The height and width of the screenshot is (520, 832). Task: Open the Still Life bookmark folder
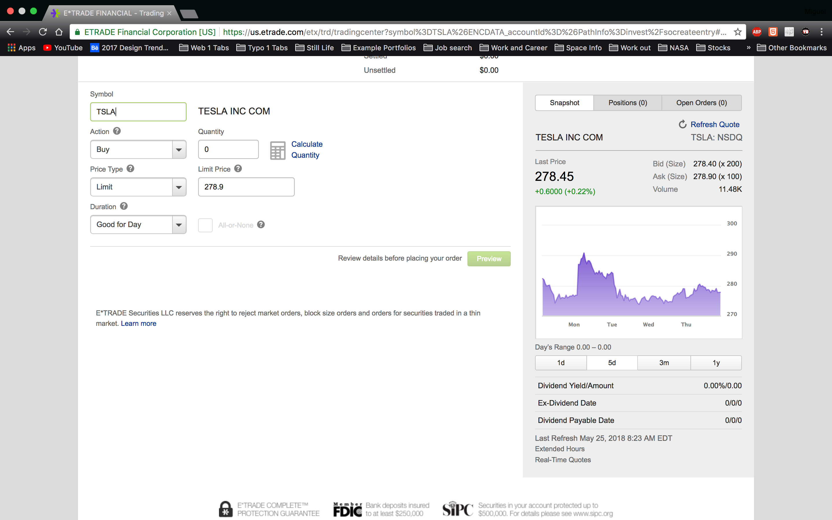(315, 48)
